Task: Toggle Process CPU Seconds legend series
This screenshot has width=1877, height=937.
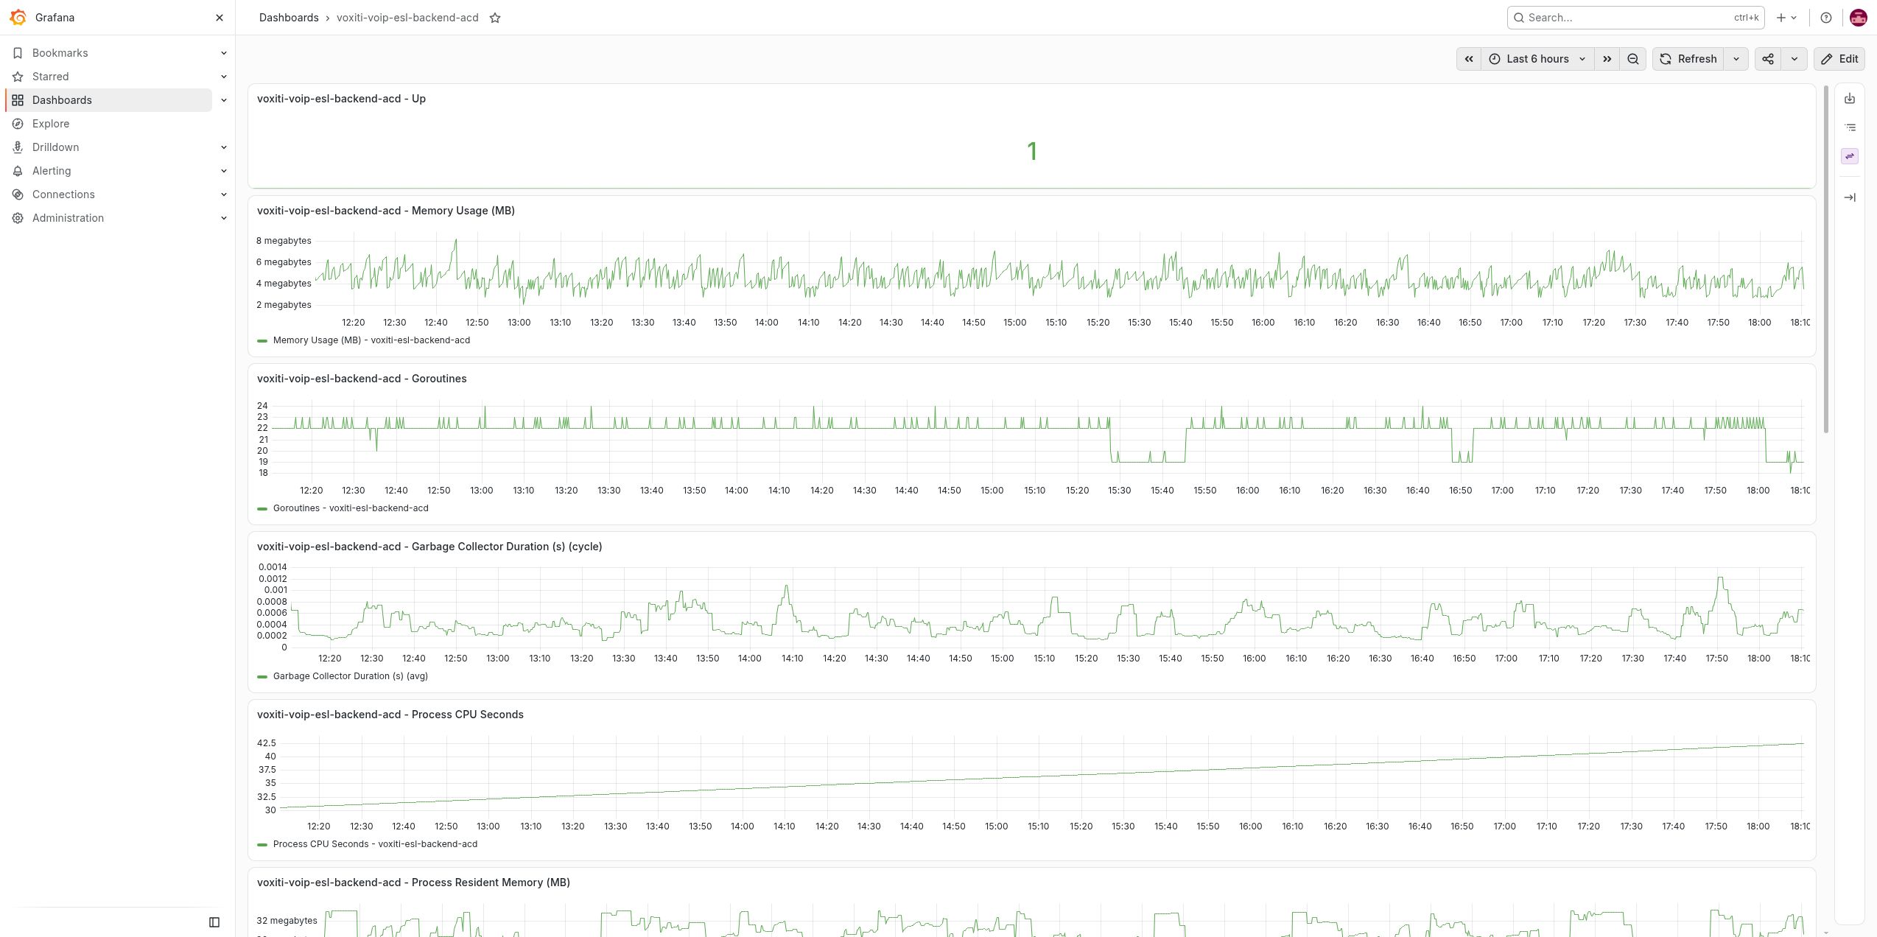Action: 375,844
